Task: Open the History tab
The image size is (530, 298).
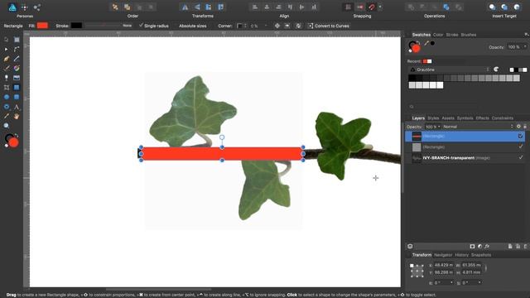Action: click(461, 255)
